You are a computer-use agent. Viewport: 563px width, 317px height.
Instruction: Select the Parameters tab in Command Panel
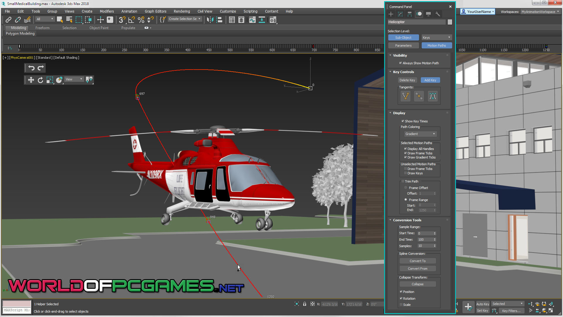pyautogui.click(x=403, y=45)
